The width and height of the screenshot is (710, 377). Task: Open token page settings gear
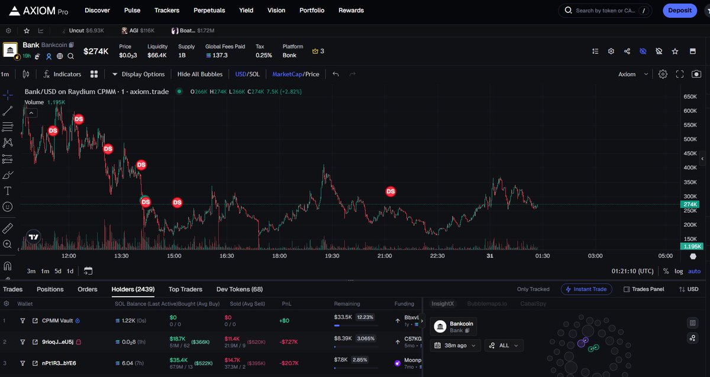(x=611, y=51)
